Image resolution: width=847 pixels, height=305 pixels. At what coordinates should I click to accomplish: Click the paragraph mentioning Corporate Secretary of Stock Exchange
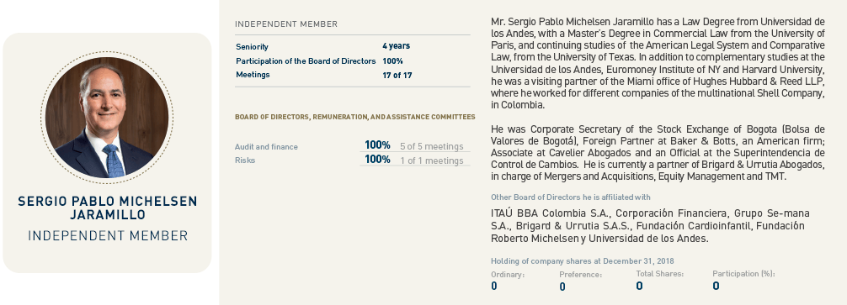tap(658, 153)
